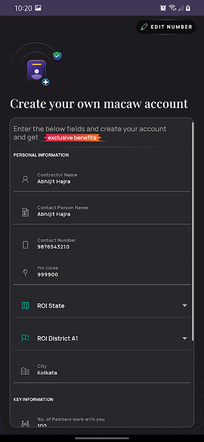Image resolution: width=204 pixels, height=442 pixels.
Task: Click the person icon beside Contractor Name
Action: coord(25,179)
